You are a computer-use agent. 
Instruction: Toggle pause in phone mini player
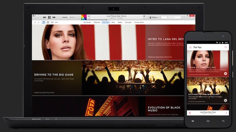(190, 113)
